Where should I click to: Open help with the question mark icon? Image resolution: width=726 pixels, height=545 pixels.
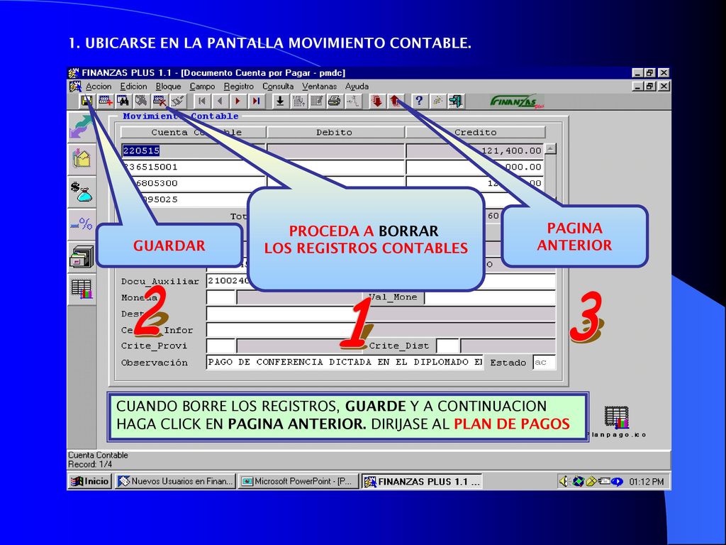pos(419,101)
